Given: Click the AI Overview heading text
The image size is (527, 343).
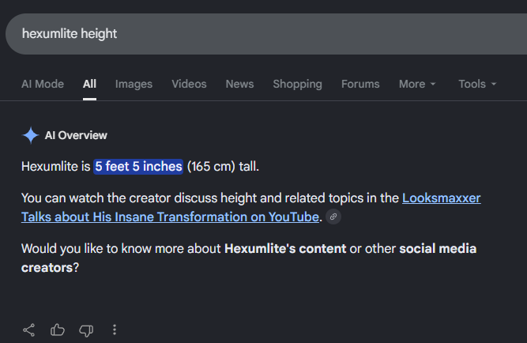Looking at the screenshot, I should click(76, 135).
